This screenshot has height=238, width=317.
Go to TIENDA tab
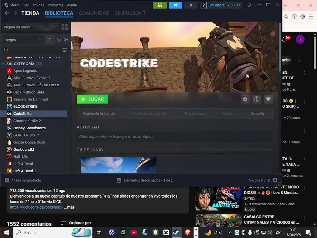pos(30,13)
